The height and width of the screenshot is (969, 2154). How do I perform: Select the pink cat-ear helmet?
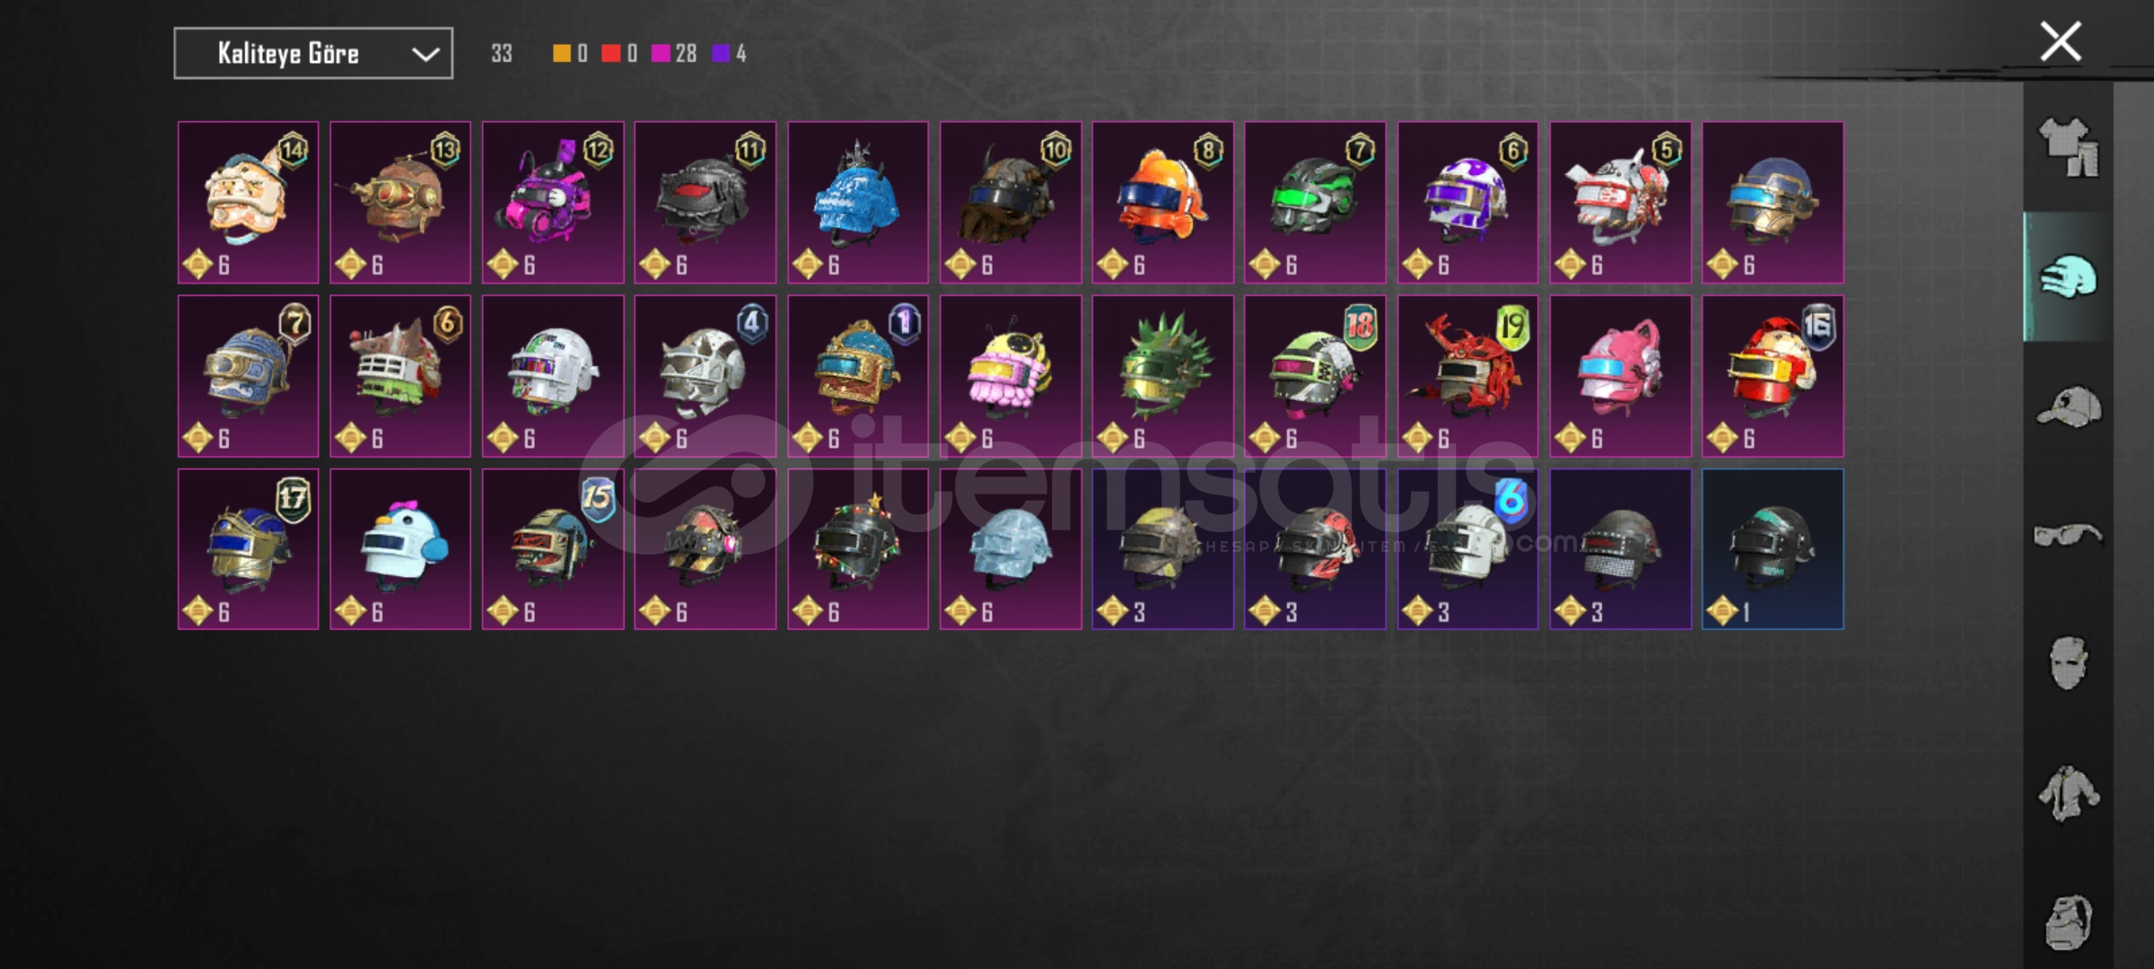[x=1620, y=376]
